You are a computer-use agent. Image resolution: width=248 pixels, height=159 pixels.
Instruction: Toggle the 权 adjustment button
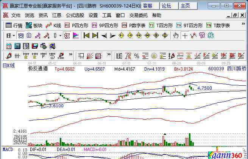[67, 36]
